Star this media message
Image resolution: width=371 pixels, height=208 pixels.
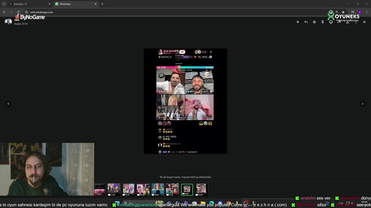click(314, 22)
